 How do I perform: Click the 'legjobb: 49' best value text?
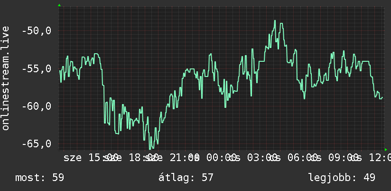[342, 178]
